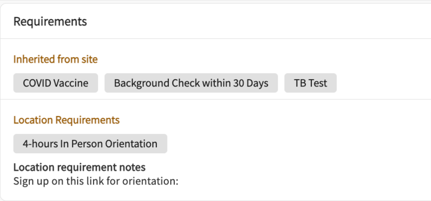Select the Background Check within 30 Days tag
431x201 pixels.
[191, 83]
